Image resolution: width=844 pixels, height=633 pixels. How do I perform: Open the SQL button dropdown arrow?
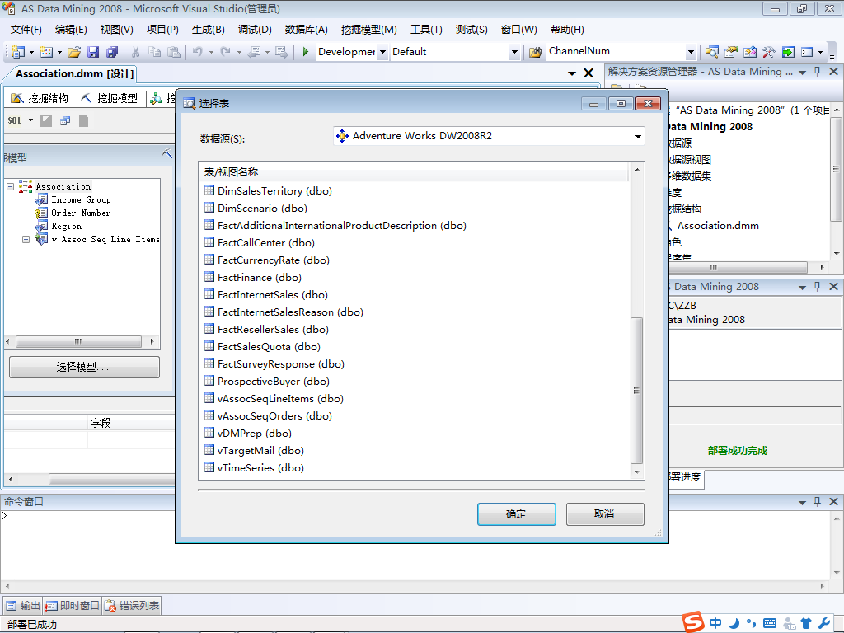30,120
